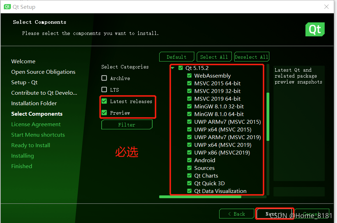Click the 'Select Categories' heading text

point(125,67)
